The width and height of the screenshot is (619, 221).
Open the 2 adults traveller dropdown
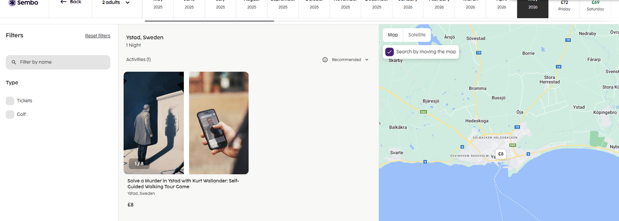(x=116, y=3)
